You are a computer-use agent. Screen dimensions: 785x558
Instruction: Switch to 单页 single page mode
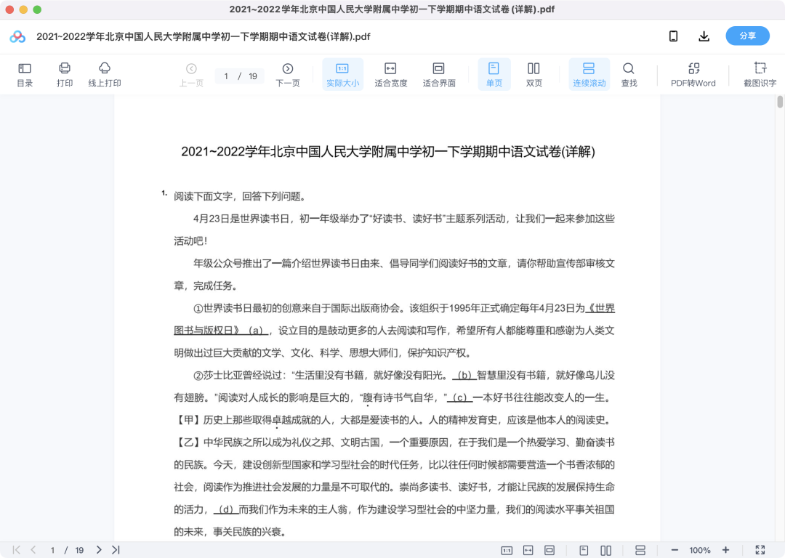[494, 75]
